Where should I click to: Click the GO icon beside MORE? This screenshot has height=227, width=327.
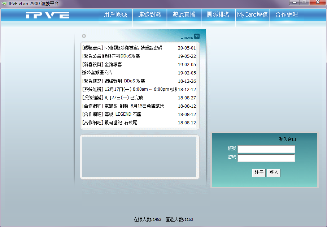point(197,36)
